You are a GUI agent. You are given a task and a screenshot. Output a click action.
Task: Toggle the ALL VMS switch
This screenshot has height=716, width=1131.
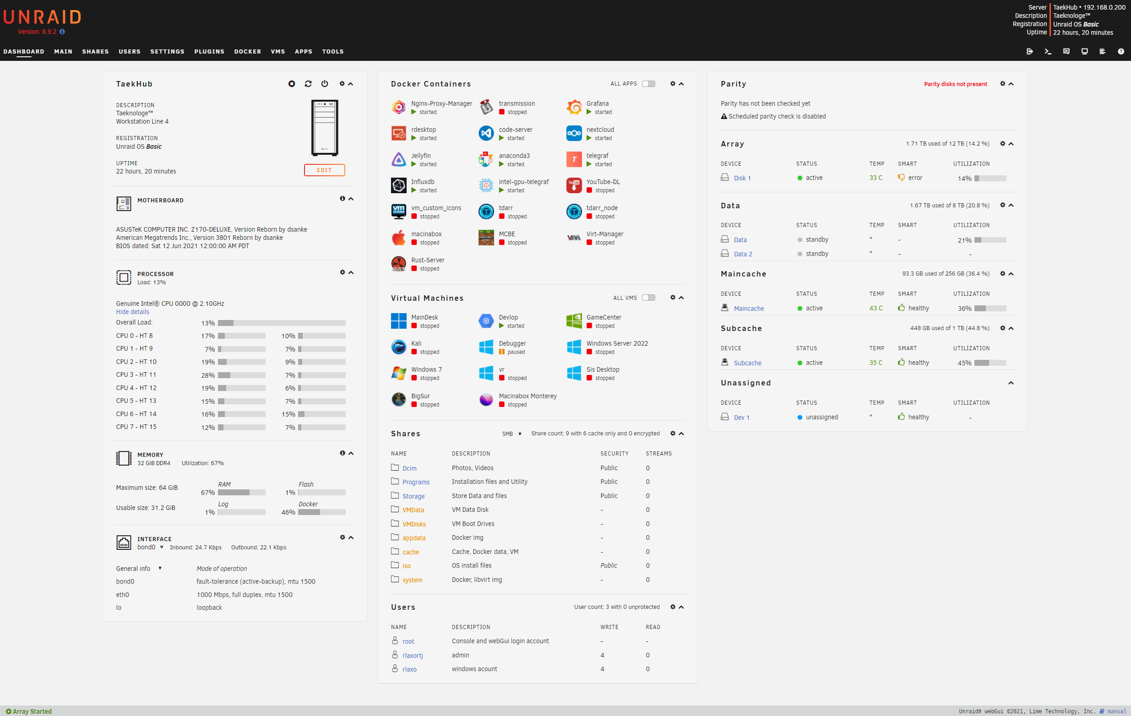coord(648,298)
